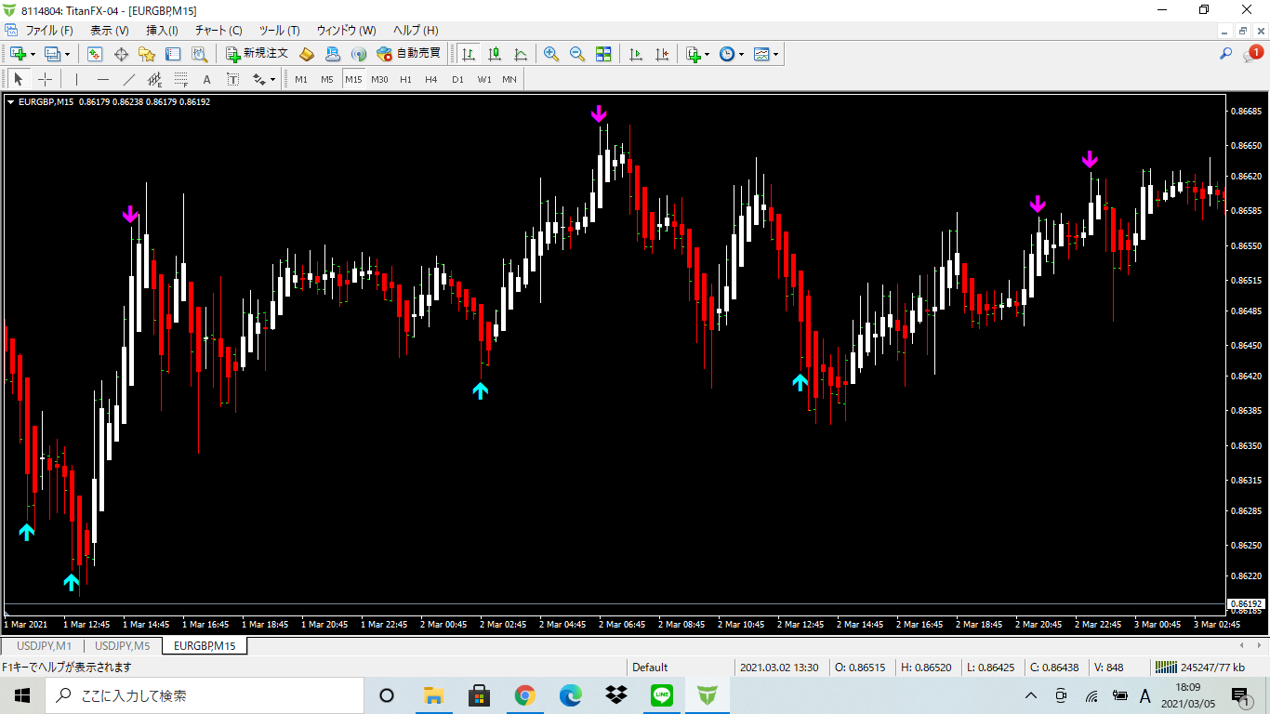The height and width of the screenshot is (714, 1270).
Task: Open the templates dropdown arrow
Action: [775, 54]
